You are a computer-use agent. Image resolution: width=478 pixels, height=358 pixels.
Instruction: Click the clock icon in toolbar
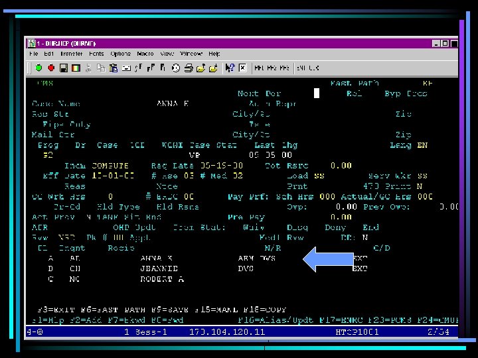tap(176, 68)
